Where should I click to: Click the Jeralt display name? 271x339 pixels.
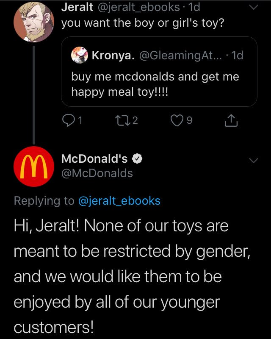click(77, 7)
